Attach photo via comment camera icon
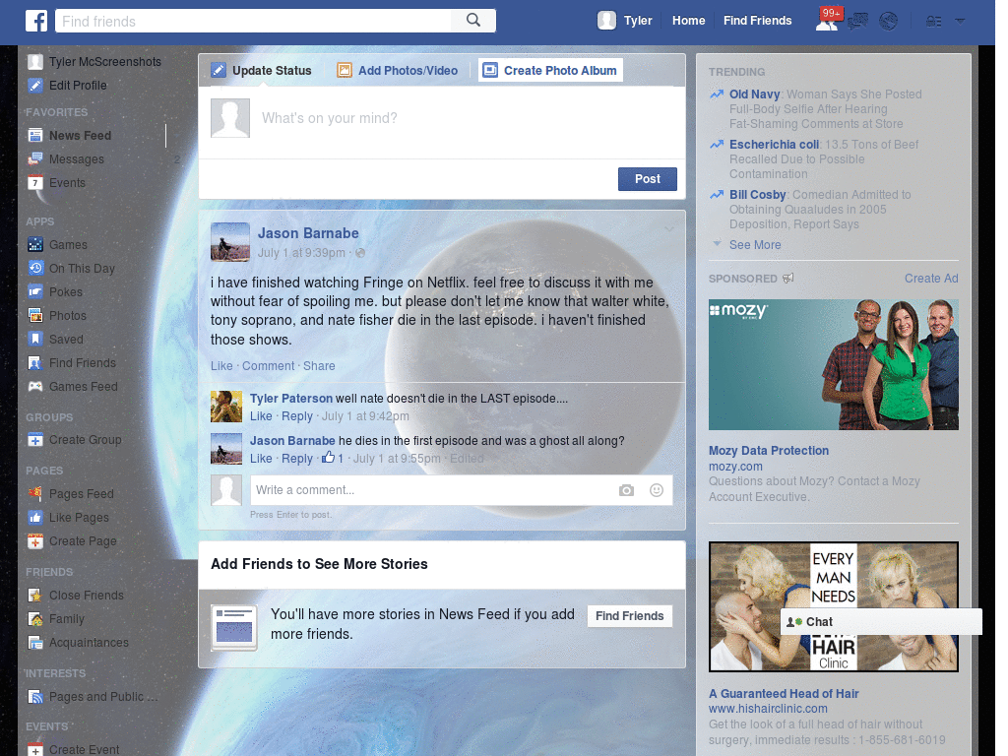This screenshot has width=1008, height=756. coord(626,490)
